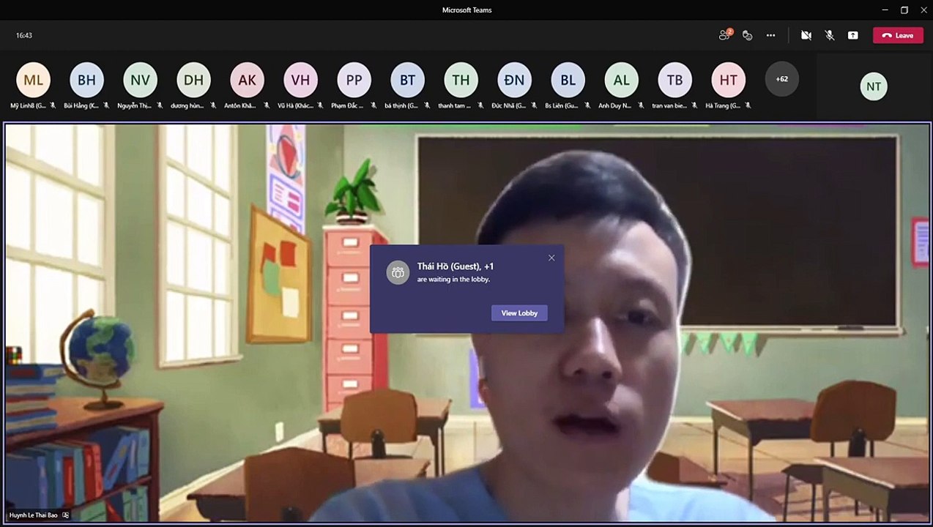The height and width of the screenshot is (527, 933).
Task: Turn on the camera
Action: (x=806, y=35)
